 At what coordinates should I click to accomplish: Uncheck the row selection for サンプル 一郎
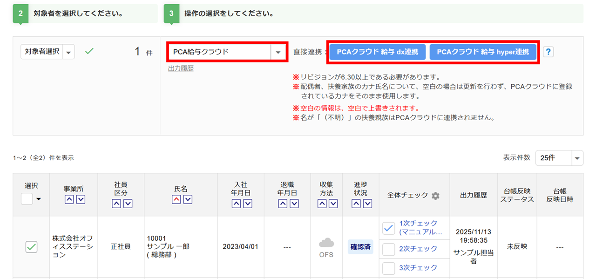31,247
